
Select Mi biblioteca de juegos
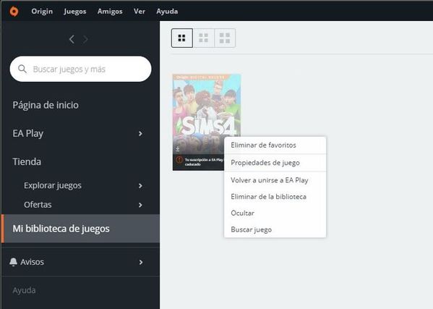(80, 229)
